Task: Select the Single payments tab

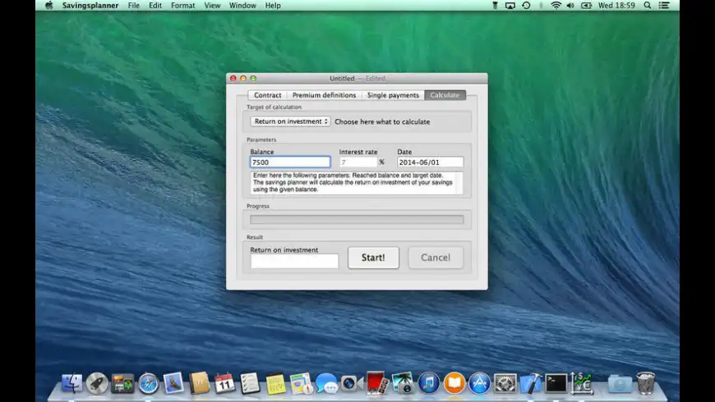Action: (393, 95)
